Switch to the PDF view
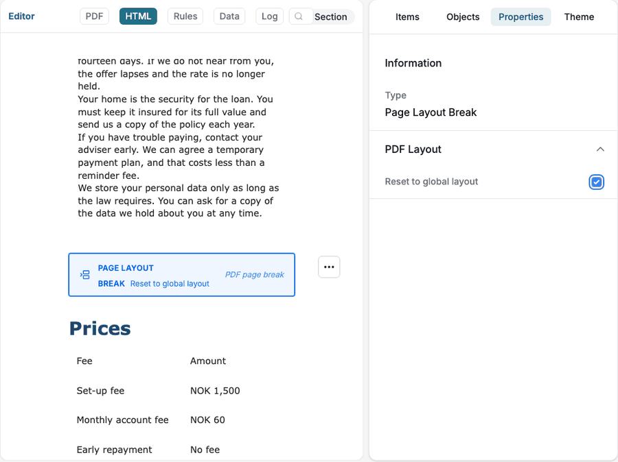618x462 pixels. (94, 16)
